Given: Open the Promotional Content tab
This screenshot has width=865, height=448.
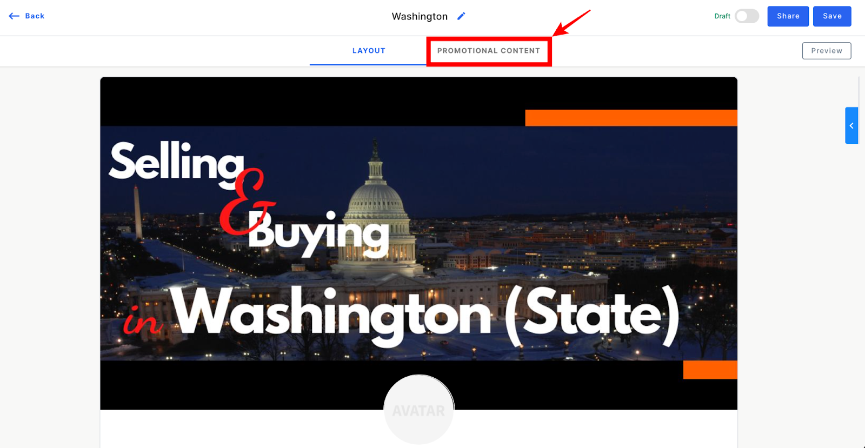Looking at the screenshot, I should [x=489, y=51].
